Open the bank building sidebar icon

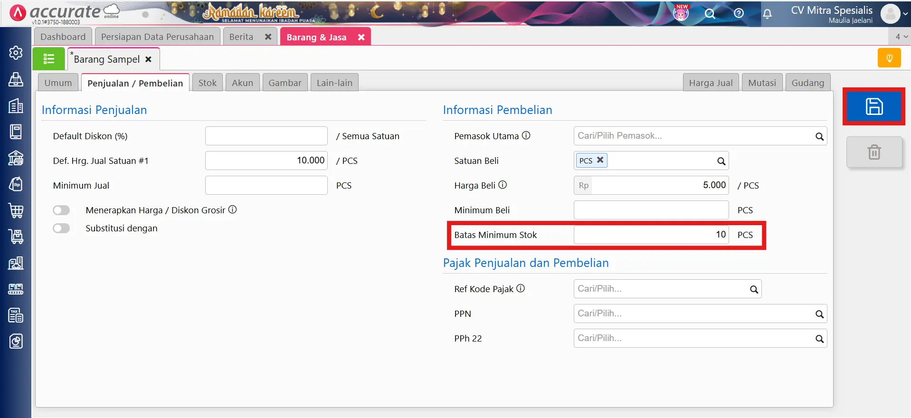(x=16, y=158)
